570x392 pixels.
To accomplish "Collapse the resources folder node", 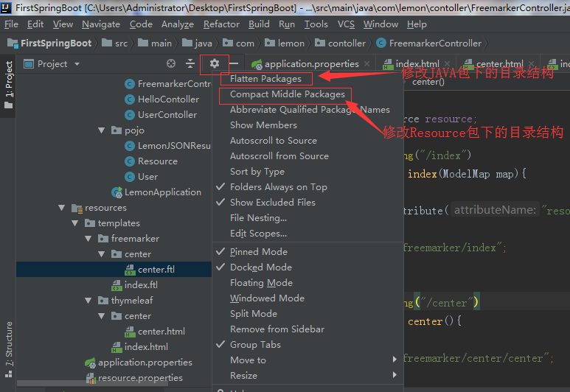I will [x=62, y=208].
